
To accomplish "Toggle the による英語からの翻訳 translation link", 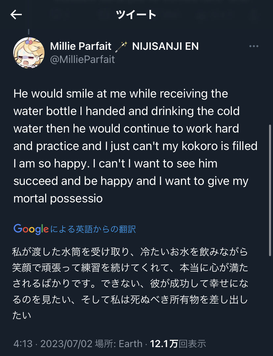I will pos(93,229).
